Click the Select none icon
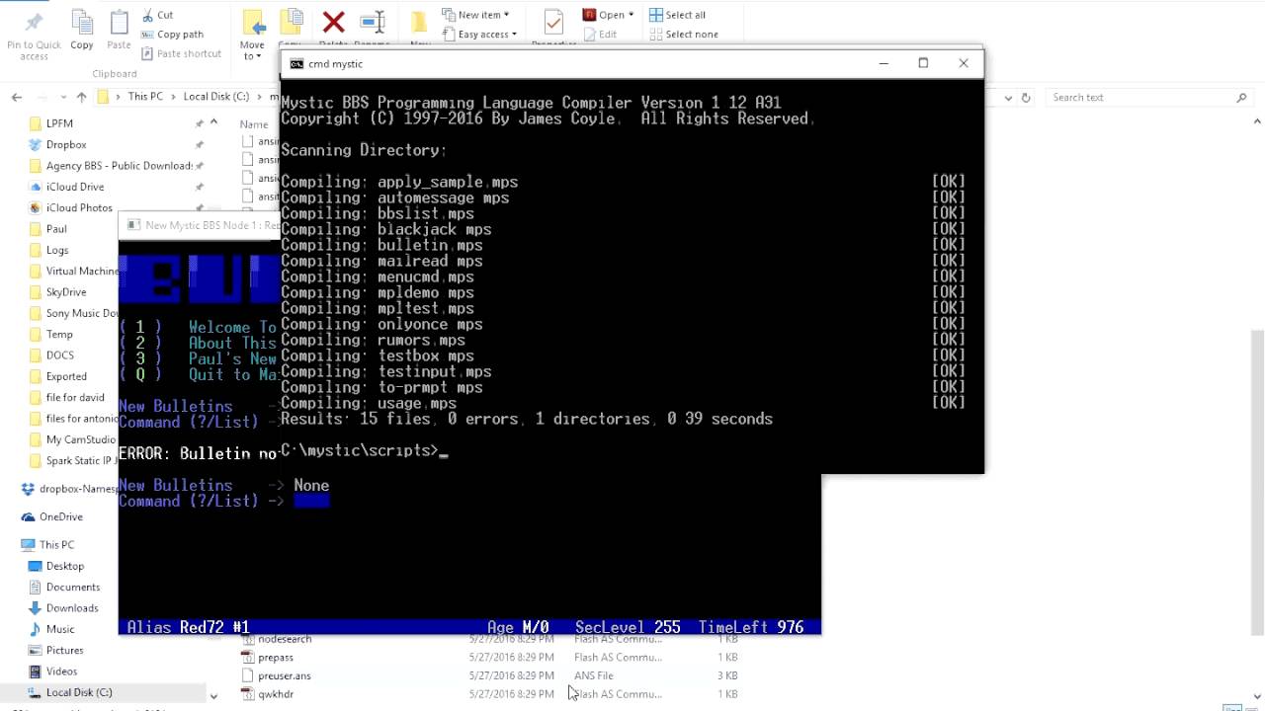Image resolution: width=1265 pixels, height=711 pixels. 655,35
